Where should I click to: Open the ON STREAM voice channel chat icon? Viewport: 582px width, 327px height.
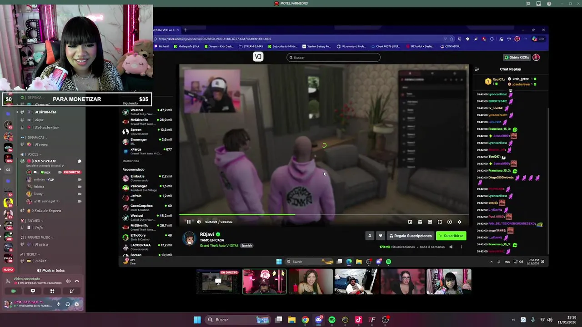pyautogui.click(x=80, y=161)
